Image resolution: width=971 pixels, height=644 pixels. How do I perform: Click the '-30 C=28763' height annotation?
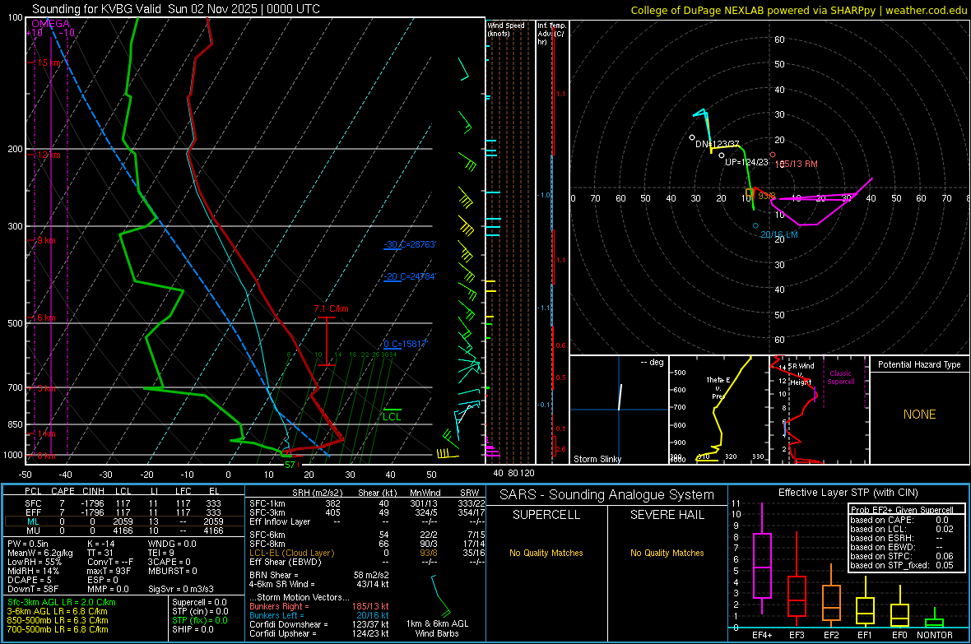point(410,244)
